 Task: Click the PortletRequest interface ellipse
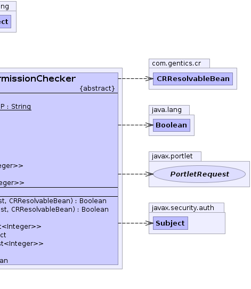click(x=199, y=174)
